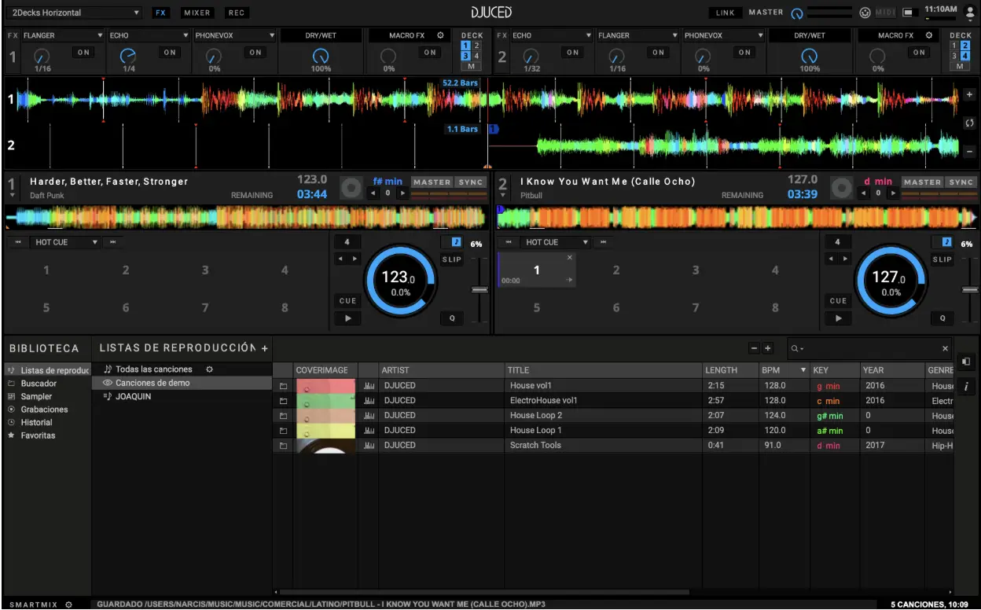Go to next hot cue page on deck 2
981x610 pixels.
(x=604, y=242)
